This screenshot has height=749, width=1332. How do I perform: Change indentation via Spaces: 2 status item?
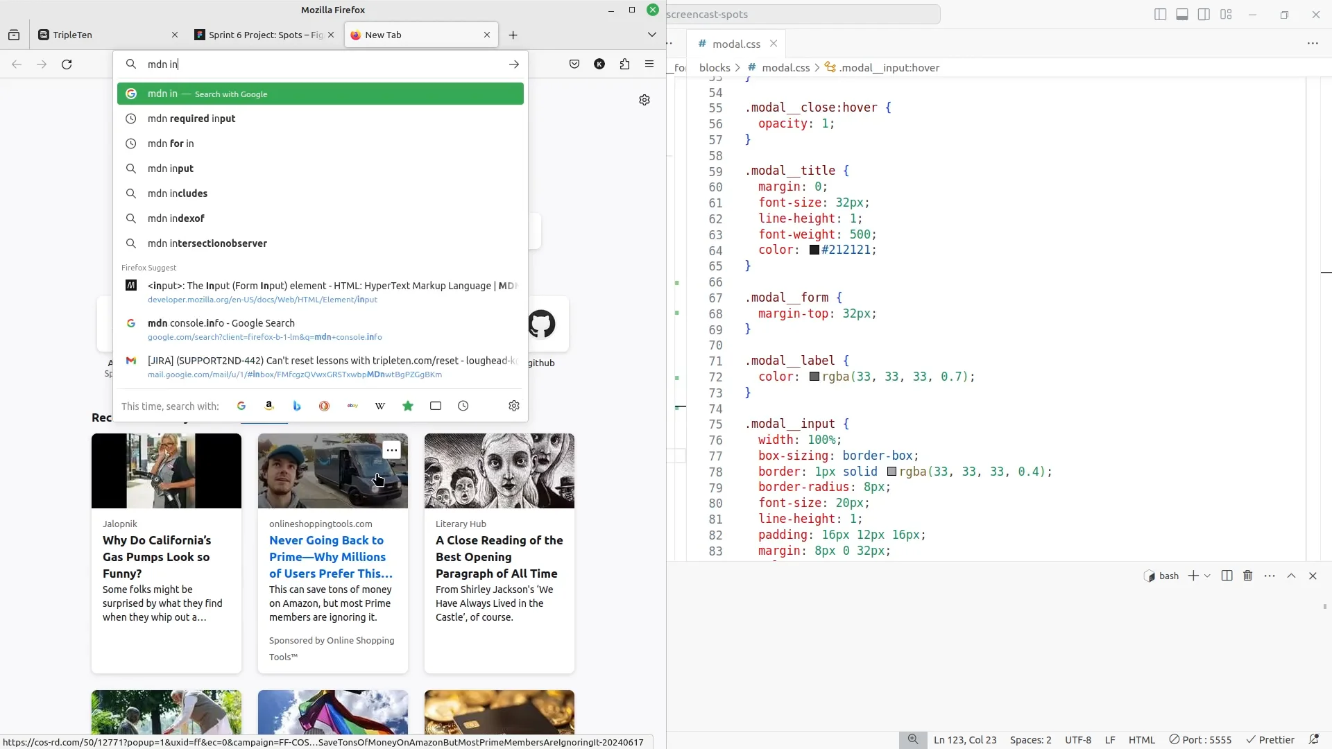tap(1030, 740)
